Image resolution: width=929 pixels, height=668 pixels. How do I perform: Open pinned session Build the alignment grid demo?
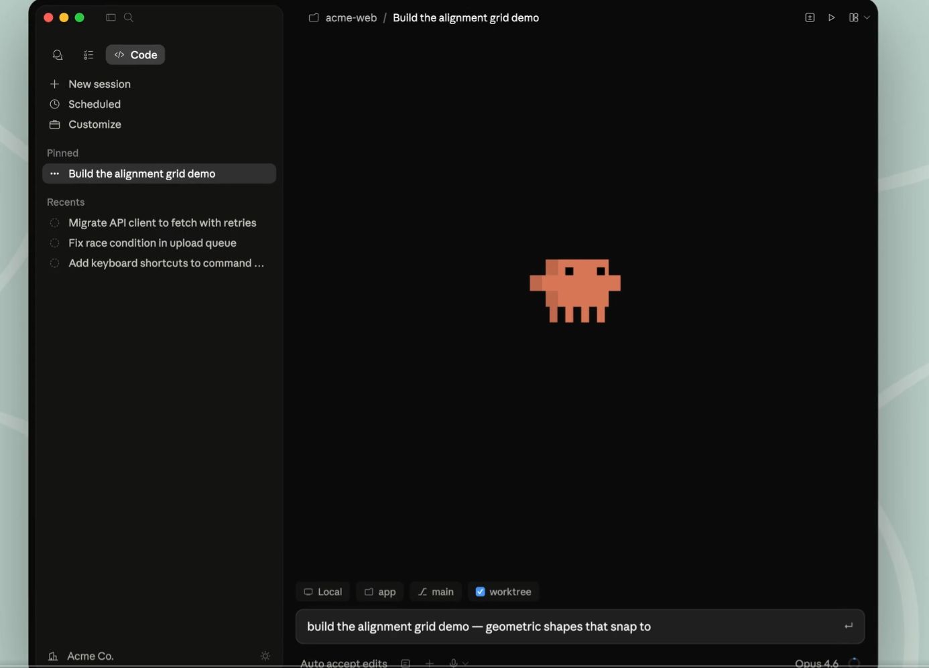pyautogui.click(x=159, y=174)
